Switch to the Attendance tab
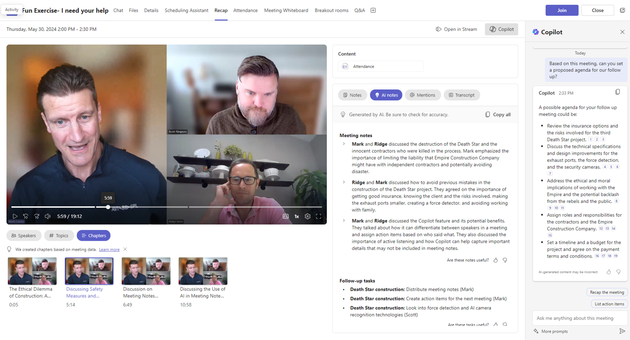 (245, 10)
